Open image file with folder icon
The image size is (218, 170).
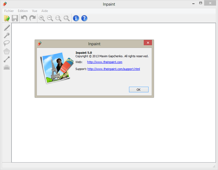(7, 18)
